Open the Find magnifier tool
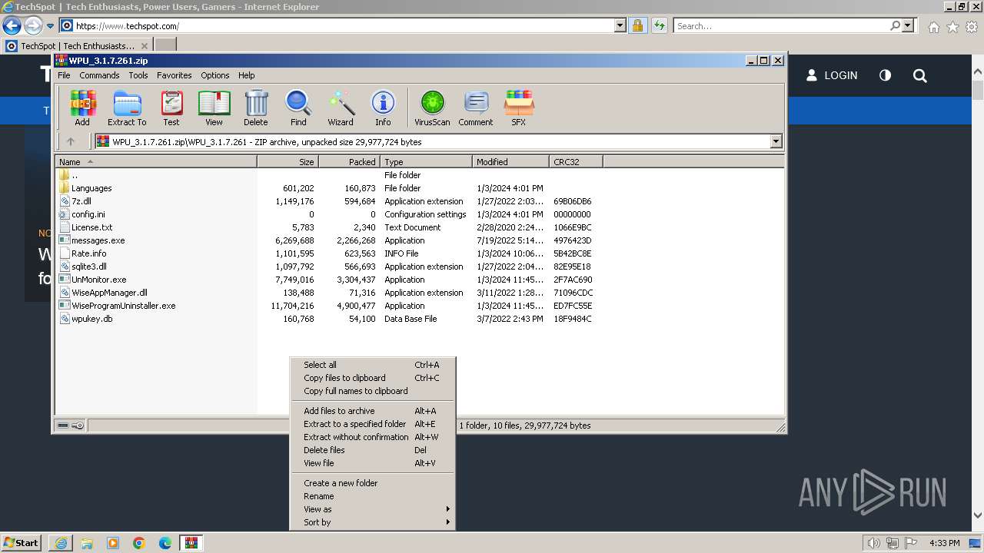984x553 pixels. tap(298, 108)
